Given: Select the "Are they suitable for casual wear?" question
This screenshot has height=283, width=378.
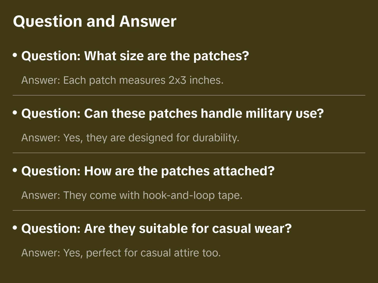Looking at the screenshot, I should pos(156,228).
